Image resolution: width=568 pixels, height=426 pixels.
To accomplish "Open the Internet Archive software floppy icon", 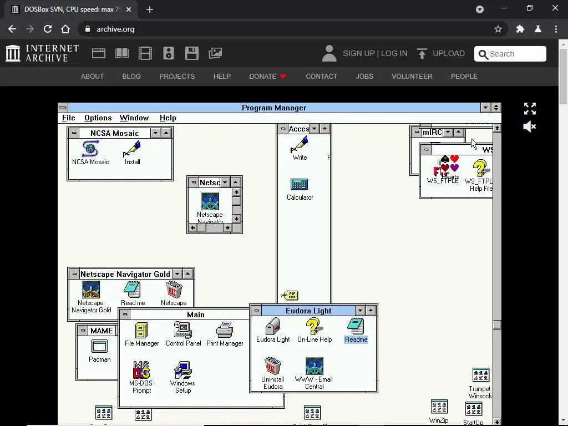I will click(x=191, y=53).
